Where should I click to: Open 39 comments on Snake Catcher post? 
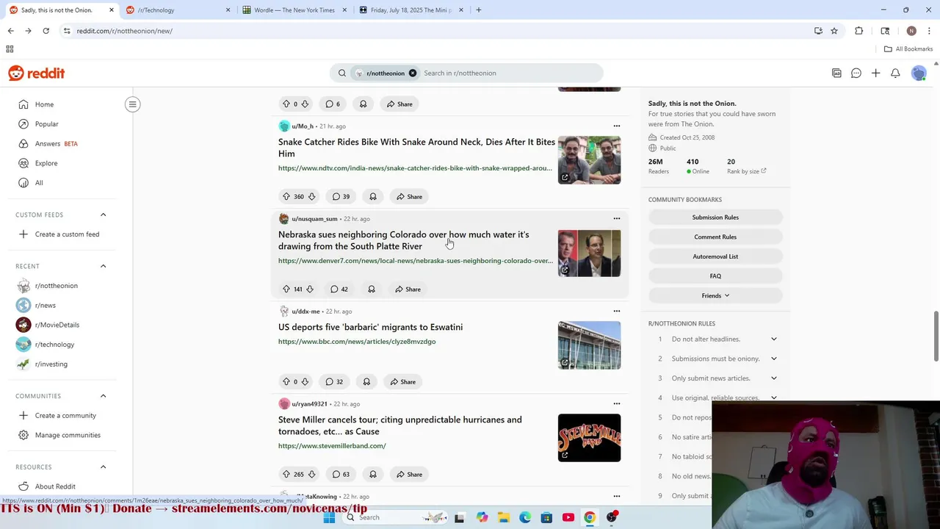coord(341,196)
